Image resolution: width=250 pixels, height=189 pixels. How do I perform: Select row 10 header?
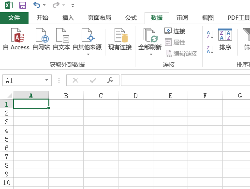(x=7, y=182)
